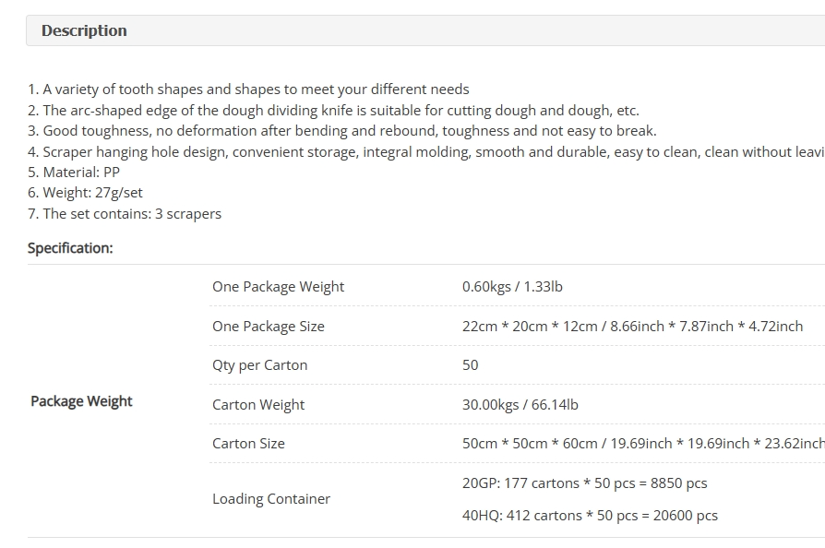Click the Package Weight row header

point(81,401)
